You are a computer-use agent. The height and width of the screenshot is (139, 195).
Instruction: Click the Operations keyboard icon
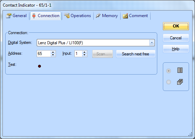click(x=67, y=16)
